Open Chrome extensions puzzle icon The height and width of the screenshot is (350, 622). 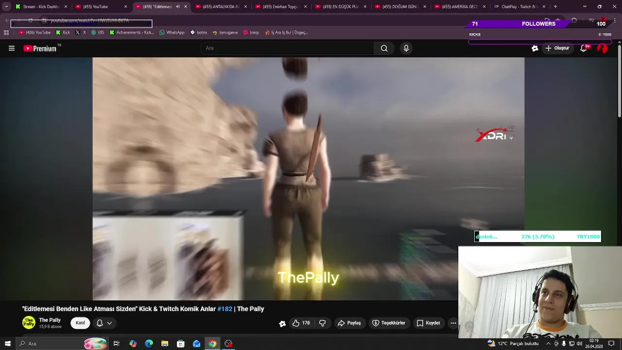pyautogui.click(x=574, y=20)
